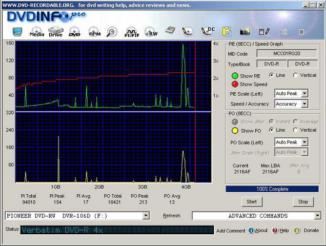Toggle grey Show Jitter indicator
The image size is (326, 246).
(x=235, y=121)
